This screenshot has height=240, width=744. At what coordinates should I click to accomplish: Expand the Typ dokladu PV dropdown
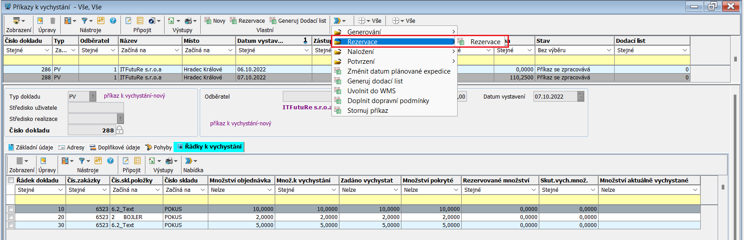(x=93, y=96)
